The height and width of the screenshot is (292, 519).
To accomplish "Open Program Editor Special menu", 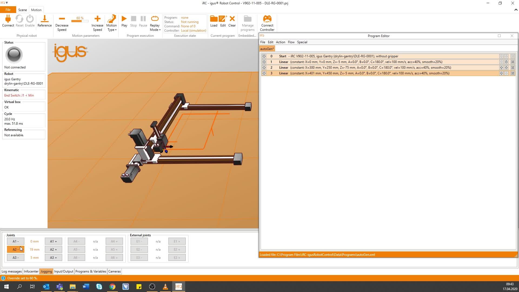I will coord(302,42).
